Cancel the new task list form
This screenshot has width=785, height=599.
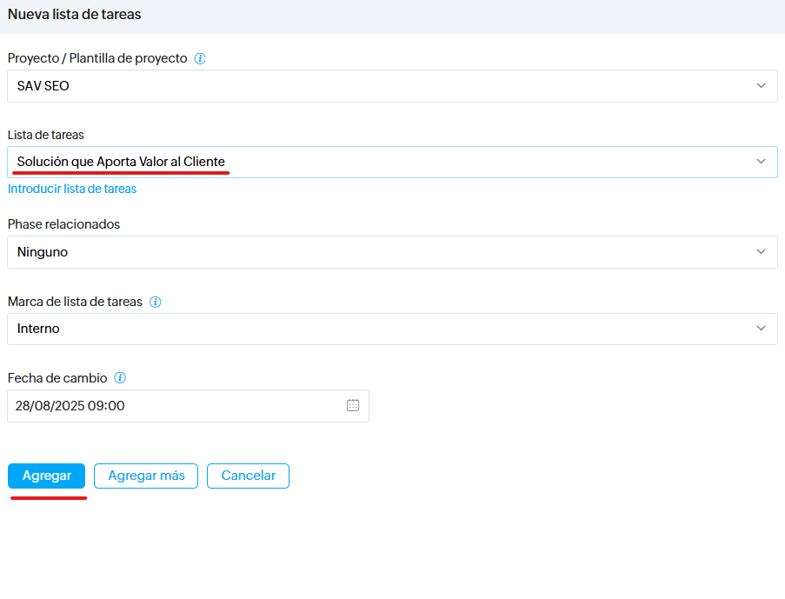(x=248, y=476)
